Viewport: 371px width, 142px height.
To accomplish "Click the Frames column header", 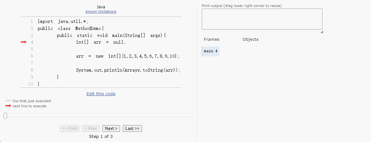I will click(211, 39).
